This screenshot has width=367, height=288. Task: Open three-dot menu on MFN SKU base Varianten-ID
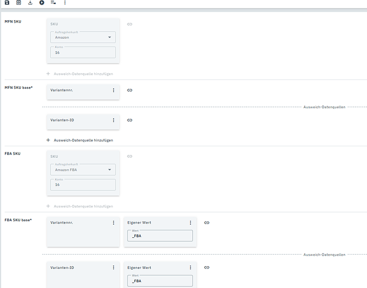[x=114, y=120]
